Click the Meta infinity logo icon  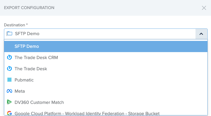(9, 91)
